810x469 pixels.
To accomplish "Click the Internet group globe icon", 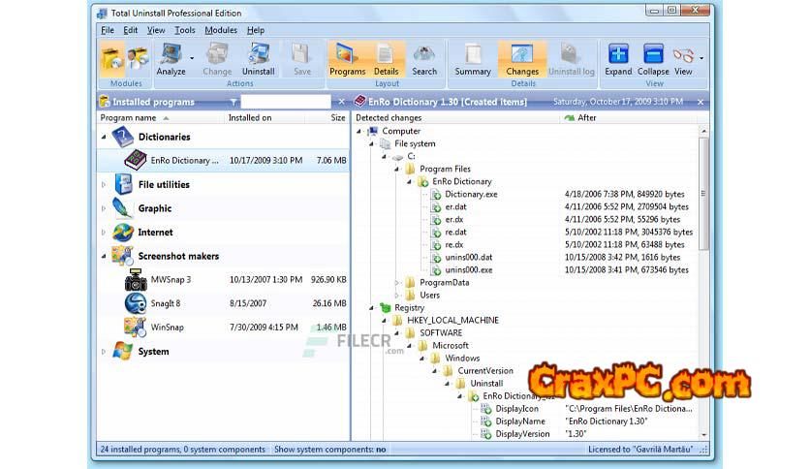I will 122,232.
